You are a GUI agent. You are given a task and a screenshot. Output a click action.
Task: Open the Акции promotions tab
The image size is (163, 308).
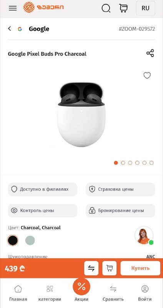click(x=81, y=290)
